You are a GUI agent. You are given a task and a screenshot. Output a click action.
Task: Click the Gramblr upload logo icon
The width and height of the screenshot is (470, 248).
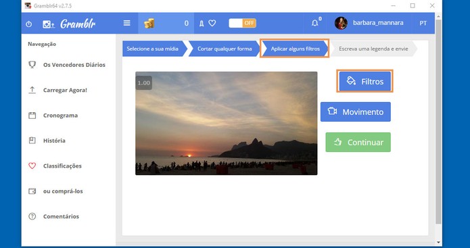click(x=49, y=24)
